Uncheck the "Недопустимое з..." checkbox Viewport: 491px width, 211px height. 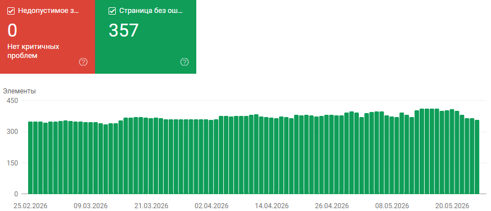(x=11, y=11)
